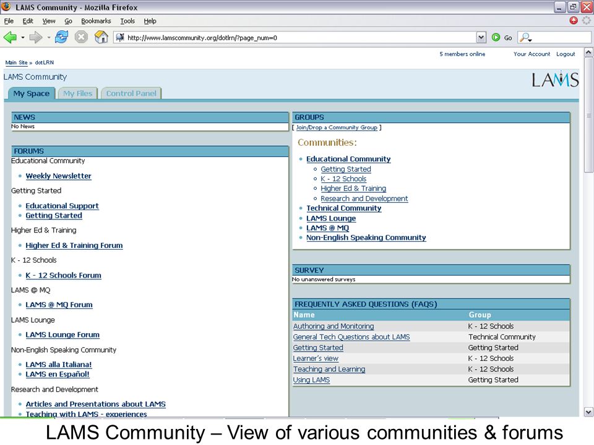Viewport: 594px width, 445px height.
Task: Open the Technical Community link
Action: tap(343, 208)
